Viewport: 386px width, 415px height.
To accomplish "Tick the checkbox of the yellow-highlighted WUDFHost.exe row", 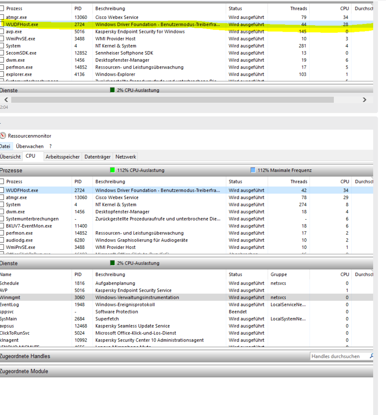I will pyautogui.click(x=2, y=24).
